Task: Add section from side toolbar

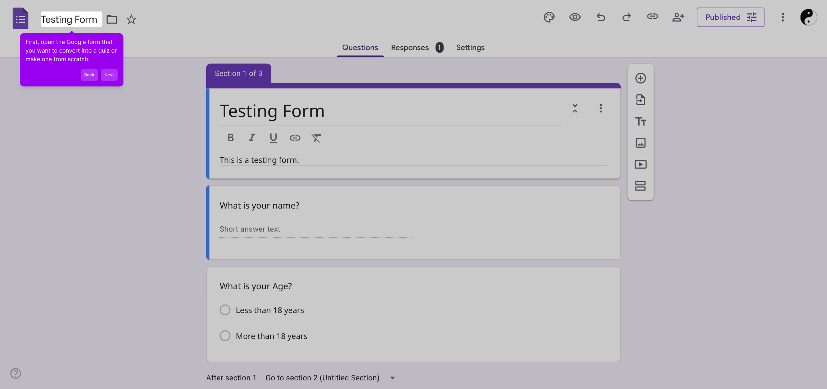Action: tap(641, 186)
